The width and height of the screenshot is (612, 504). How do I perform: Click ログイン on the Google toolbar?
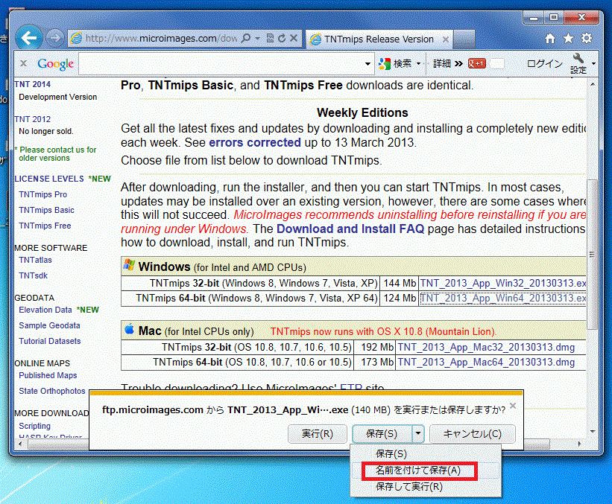click(545, 63)
